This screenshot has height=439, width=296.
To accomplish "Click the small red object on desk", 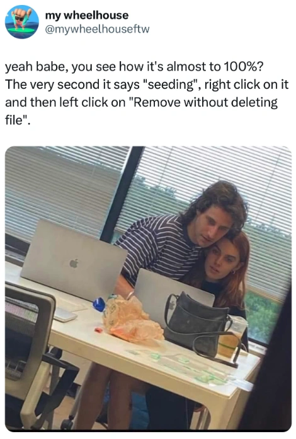I will [98, 331].
